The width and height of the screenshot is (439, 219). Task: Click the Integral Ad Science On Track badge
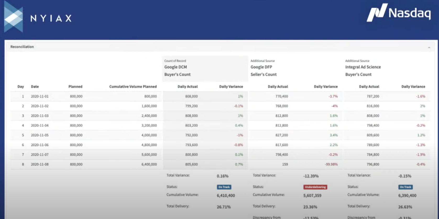[405, 187]
